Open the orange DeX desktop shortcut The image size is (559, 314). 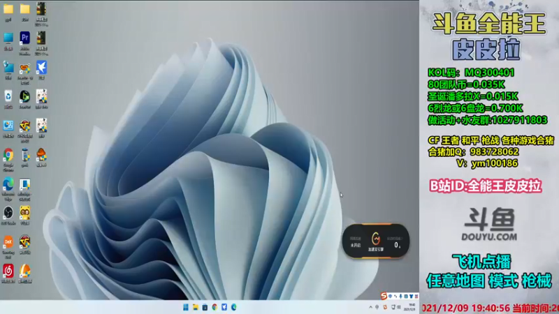point(8,242)
